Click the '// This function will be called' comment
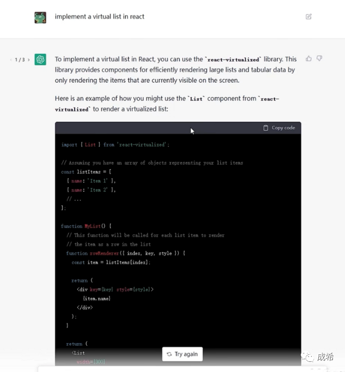The image size is (345, 372). click(145, 235)
